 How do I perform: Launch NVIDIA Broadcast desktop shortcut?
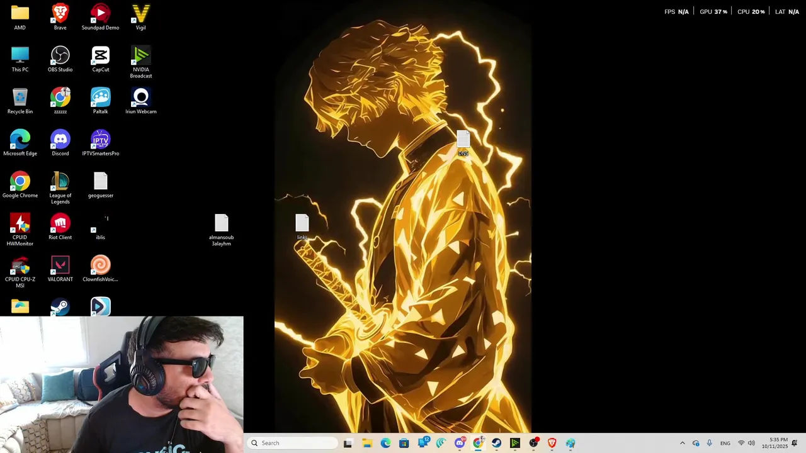(x=141, y=62)
